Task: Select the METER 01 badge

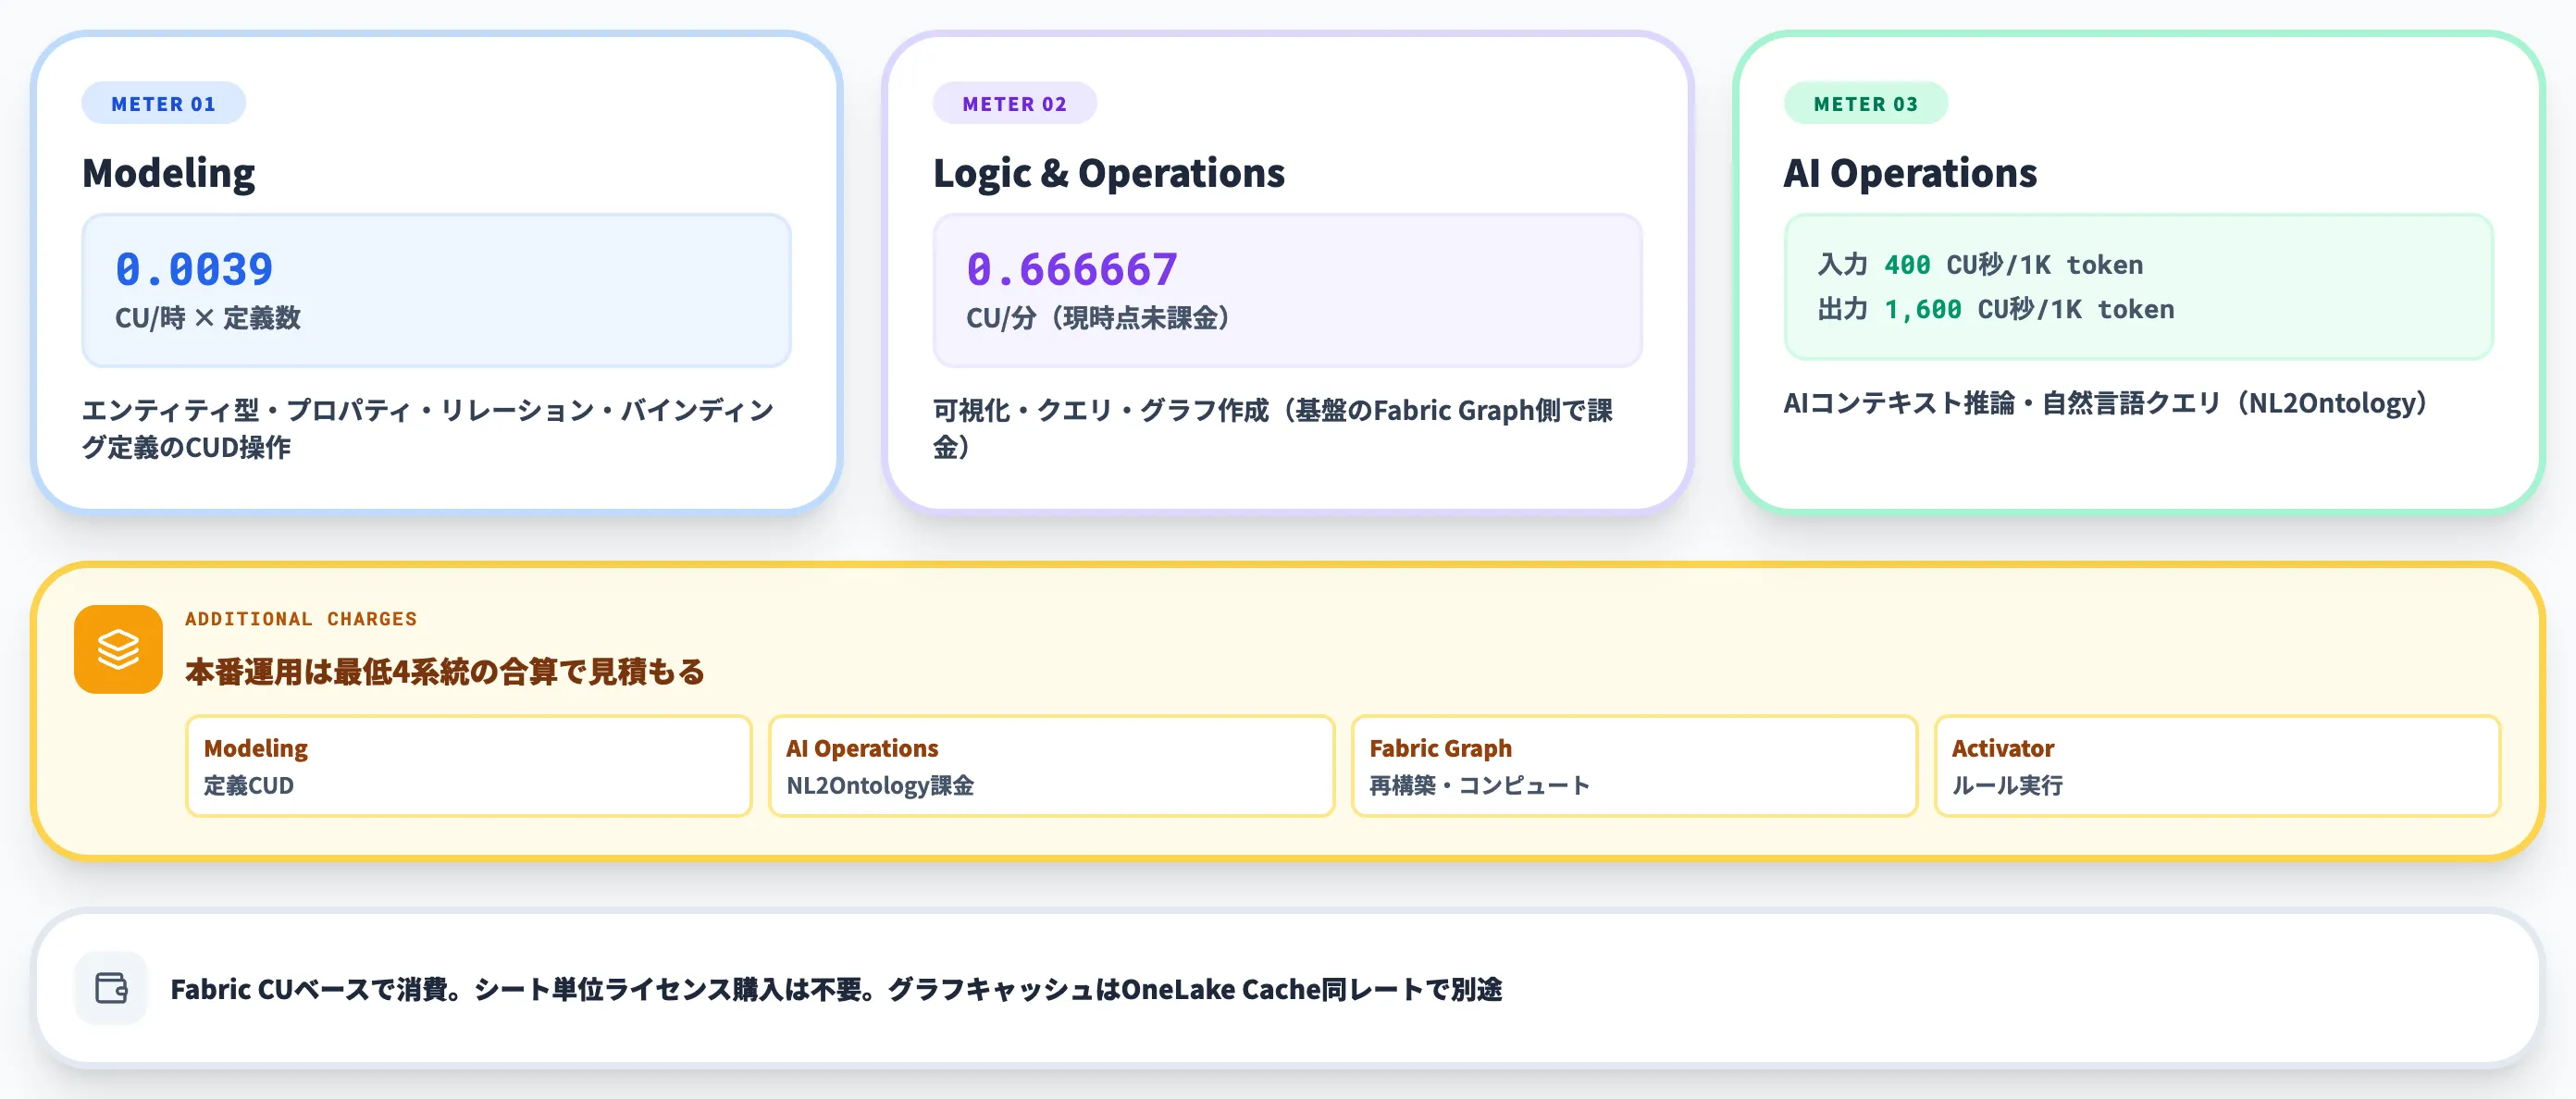Action: click(163, 101)
